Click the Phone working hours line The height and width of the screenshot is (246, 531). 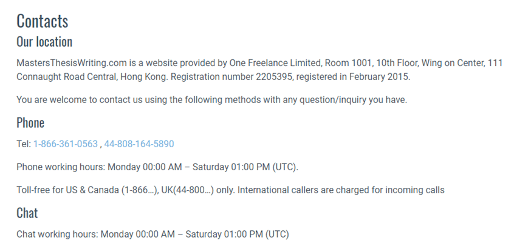tap(157, 167)
